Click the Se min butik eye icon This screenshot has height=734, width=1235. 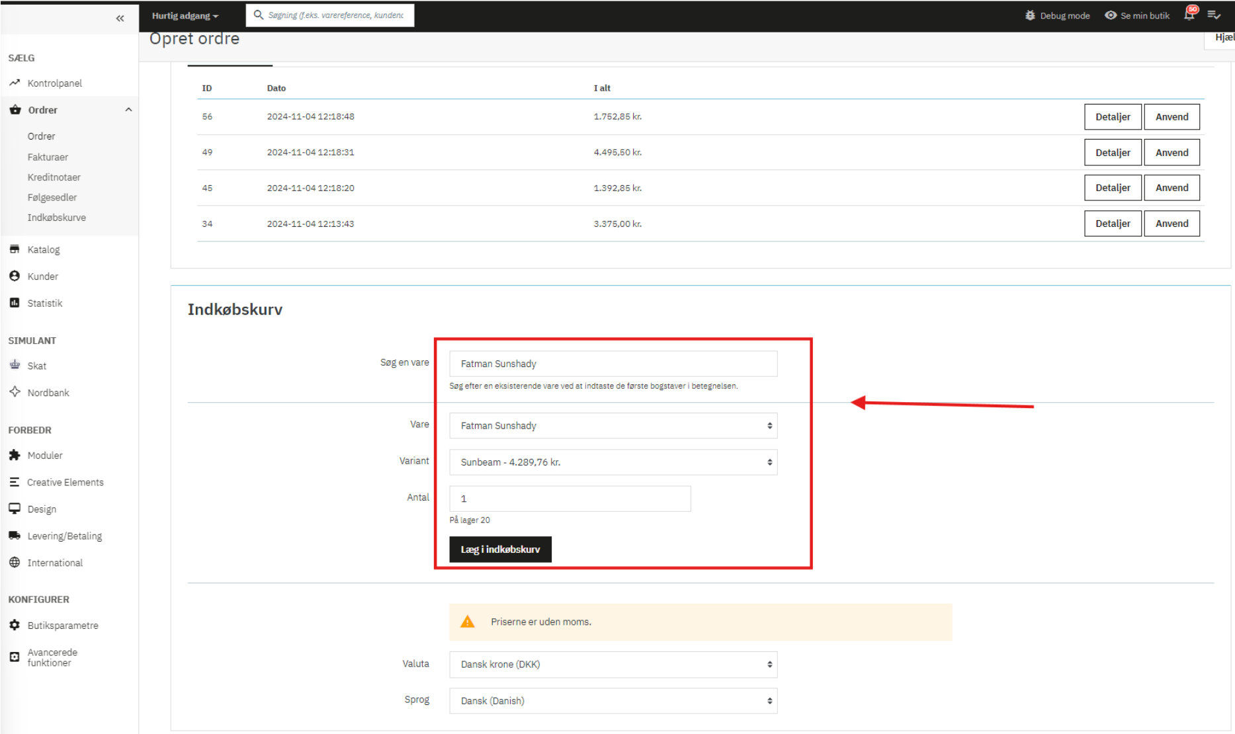(x=1111, y=15)
